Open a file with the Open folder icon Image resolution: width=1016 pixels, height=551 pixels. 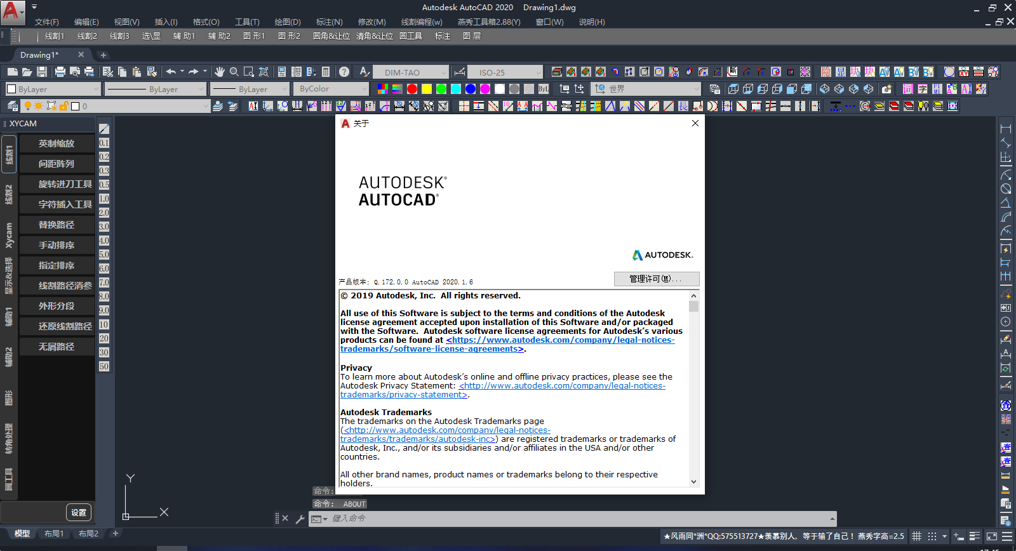27,72
